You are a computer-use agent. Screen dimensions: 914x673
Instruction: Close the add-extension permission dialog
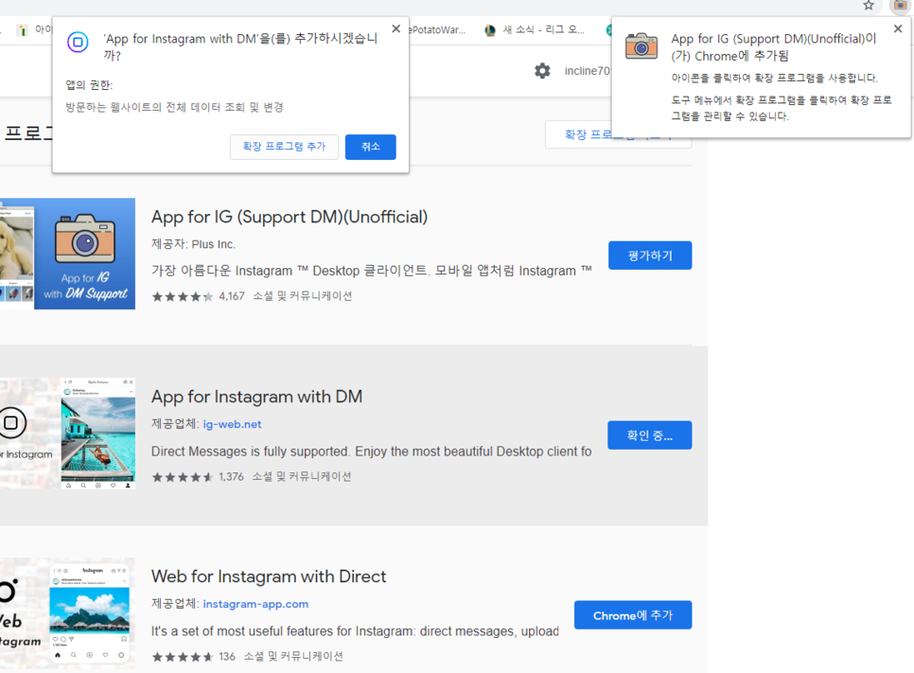(x=395, y=28)
